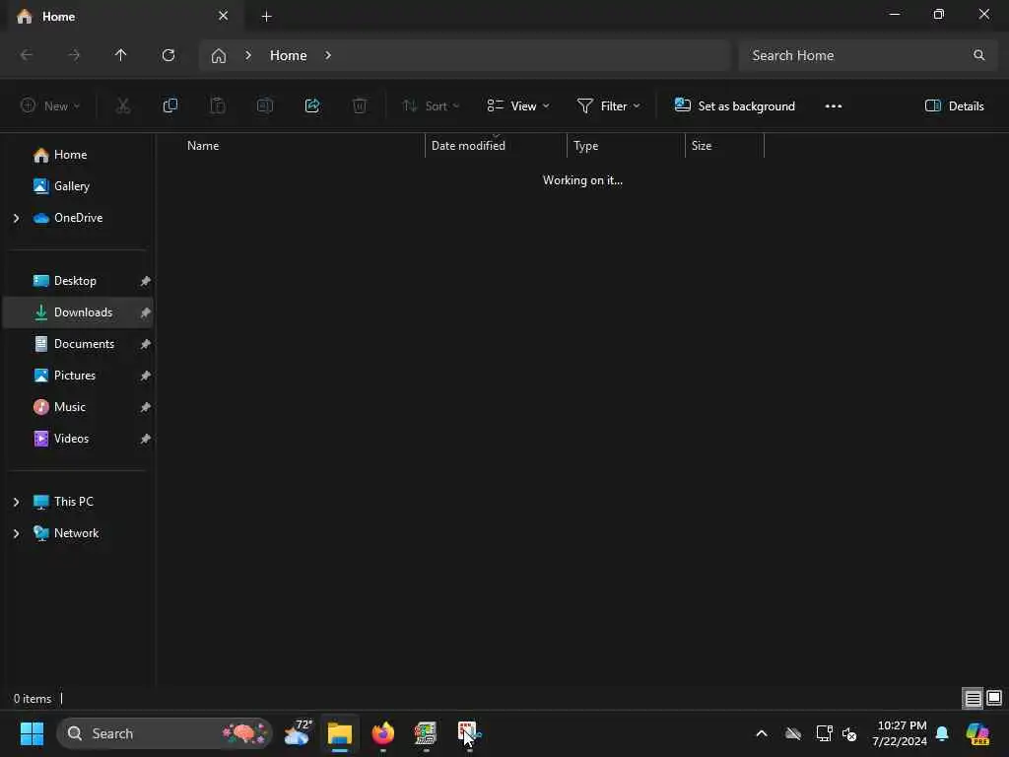Open Music in the navigation pane
Image resolution: width=1009 pixels, height=757 pixels.
[78, 407]
